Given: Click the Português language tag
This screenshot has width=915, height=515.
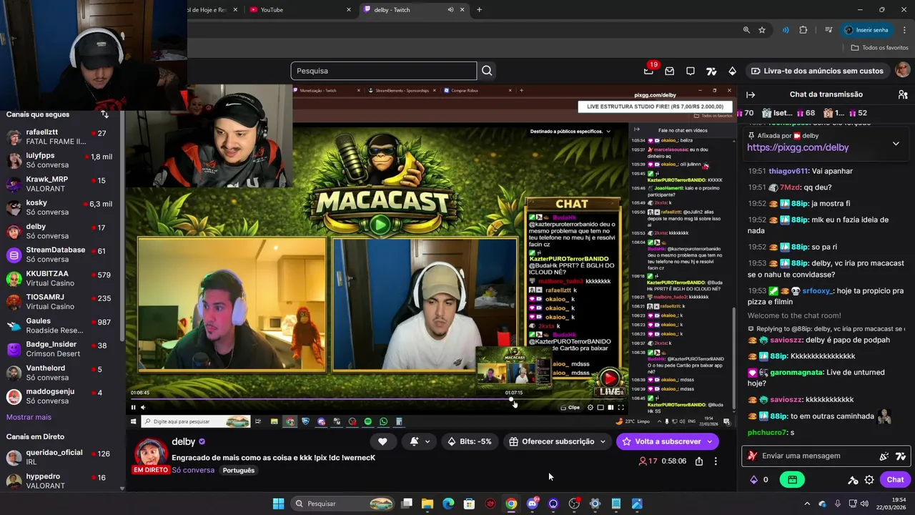Looking at the screenshot, I should [x=238, y=470].
